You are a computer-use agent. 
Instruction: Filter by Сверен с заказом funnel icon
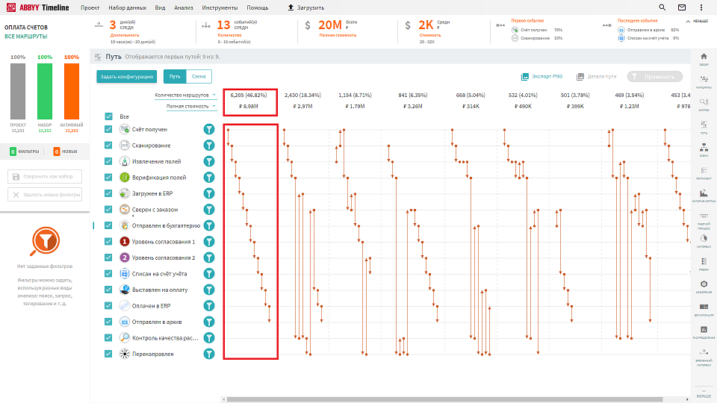(209, 209)
